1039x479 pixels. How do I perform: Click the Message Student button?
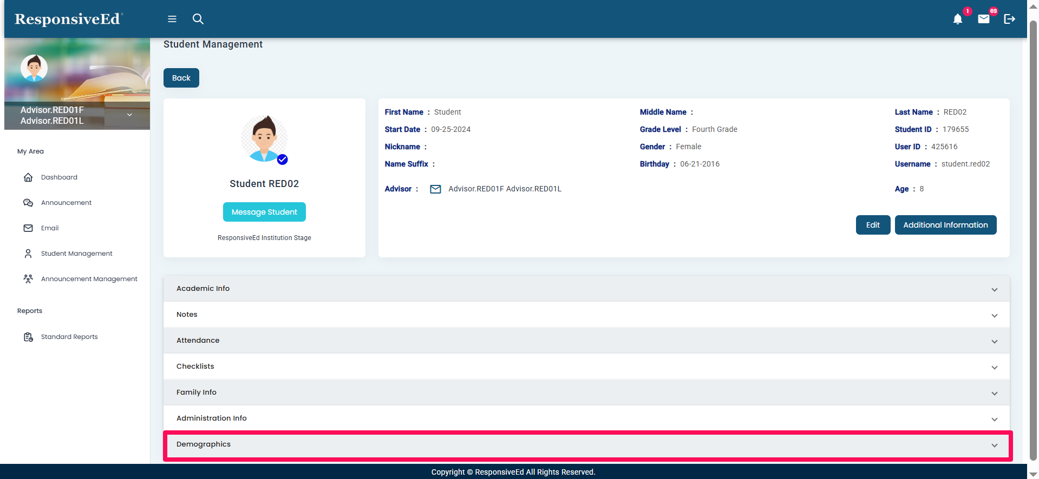coord(264,212)
